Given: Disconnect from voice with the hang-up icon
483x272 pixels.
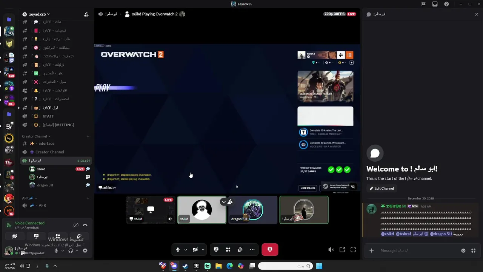Looking at the screenshot, I should click(85, 225).
